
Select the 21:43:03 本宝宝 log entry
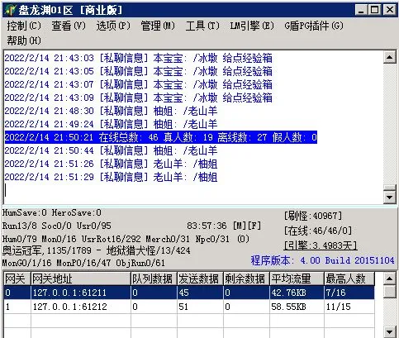click(138, 58)
